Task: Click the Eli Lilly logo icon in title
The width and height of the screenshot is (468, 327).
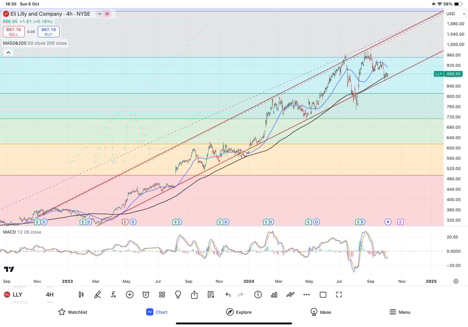Action: tap(6, 14)
